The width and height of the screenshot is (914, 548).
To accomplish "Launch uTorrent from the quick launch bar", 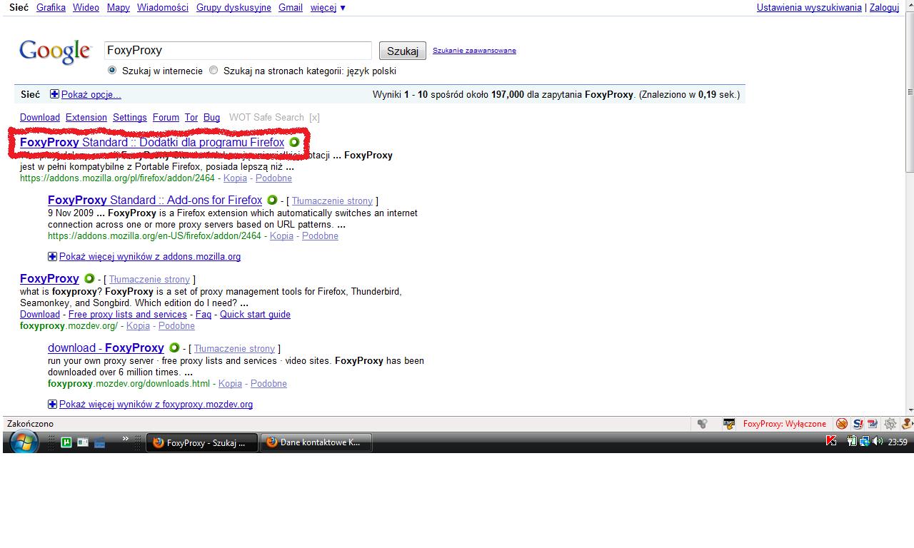I will click(x=66, y=442).
